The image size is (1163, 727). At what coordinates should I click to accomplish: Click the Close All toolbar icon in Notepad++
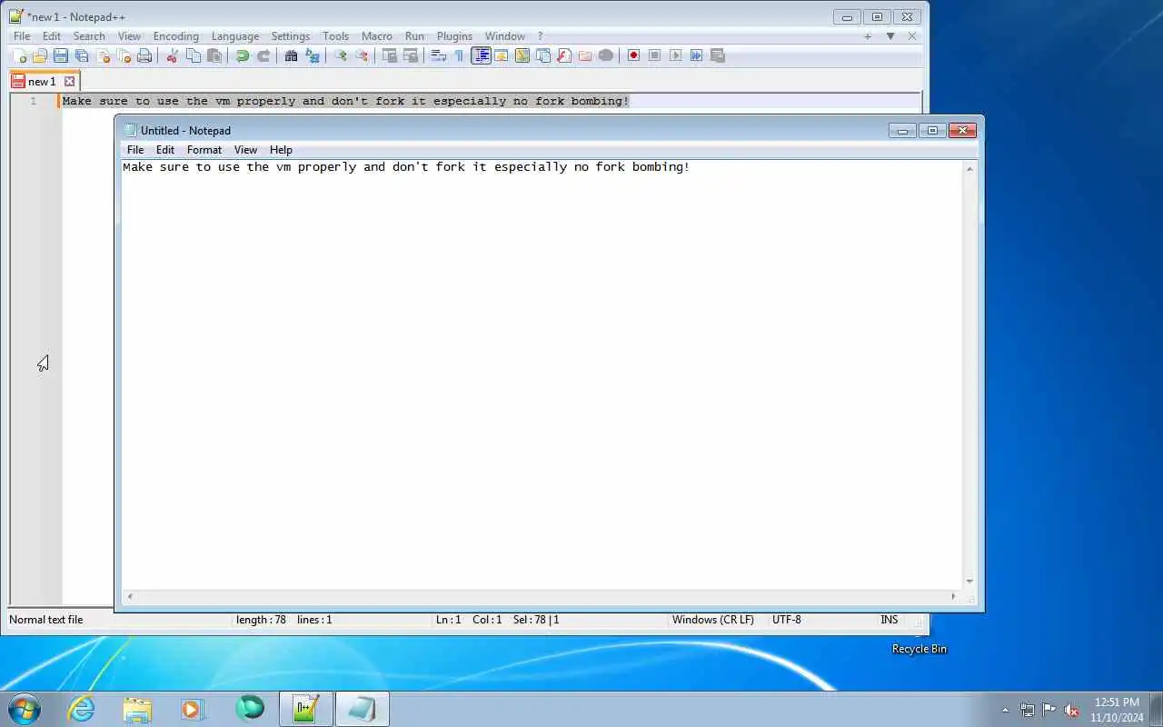[x=124, y=55]
